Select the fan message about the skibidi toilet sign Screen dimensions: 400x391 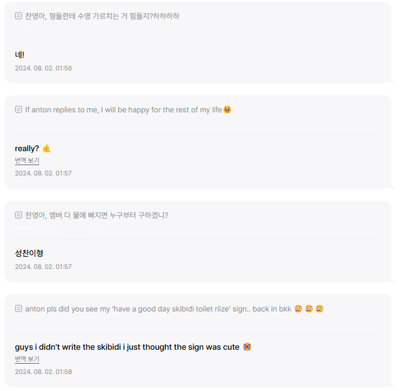[x=158, y=308]
